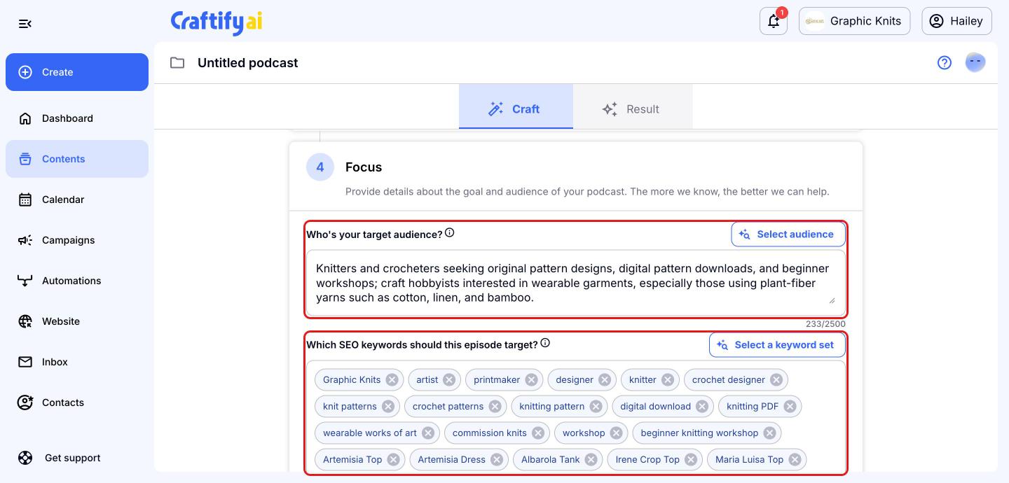Click the Focus section heading
Image resolution: width=1009 pixels, height=483 pixels.
(364, 167)
